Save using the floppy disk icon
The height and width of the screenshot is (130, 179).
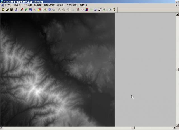11,9
